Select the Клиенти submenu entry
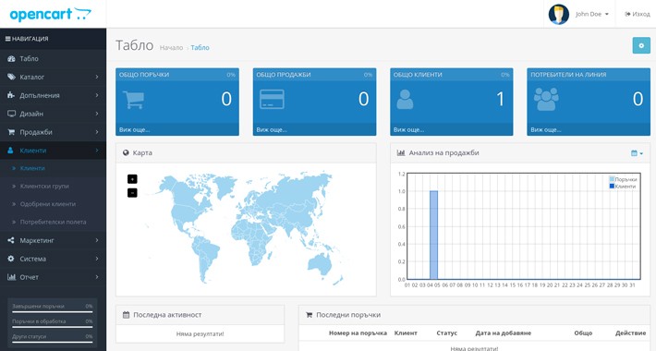This screenshot has height=351, width=656. (54, 168)
